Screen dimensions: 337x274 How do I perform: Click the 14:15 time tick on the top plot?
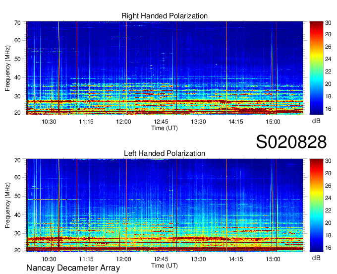(x=236, y=122)
